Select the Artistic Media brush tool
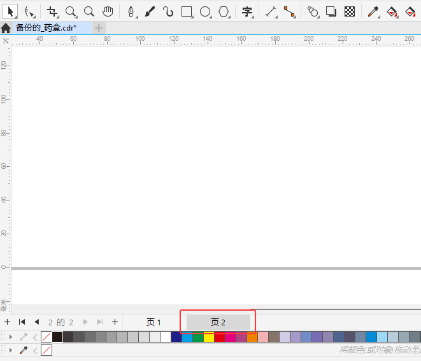The image size is (421, 361). (x=150, y=12)
